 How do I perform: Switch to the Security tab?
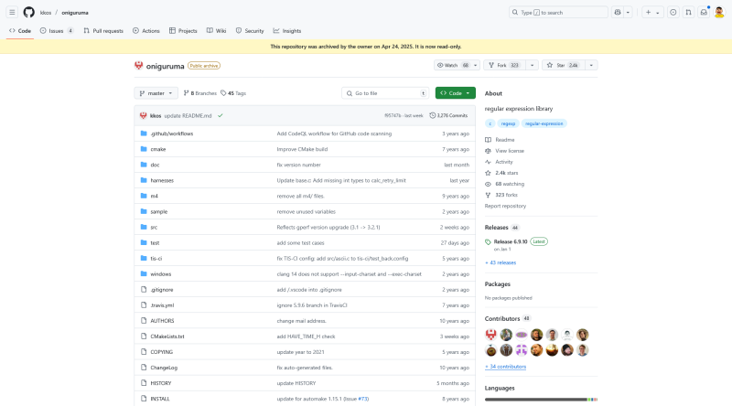pyautogui.click(x=250, y=31)
